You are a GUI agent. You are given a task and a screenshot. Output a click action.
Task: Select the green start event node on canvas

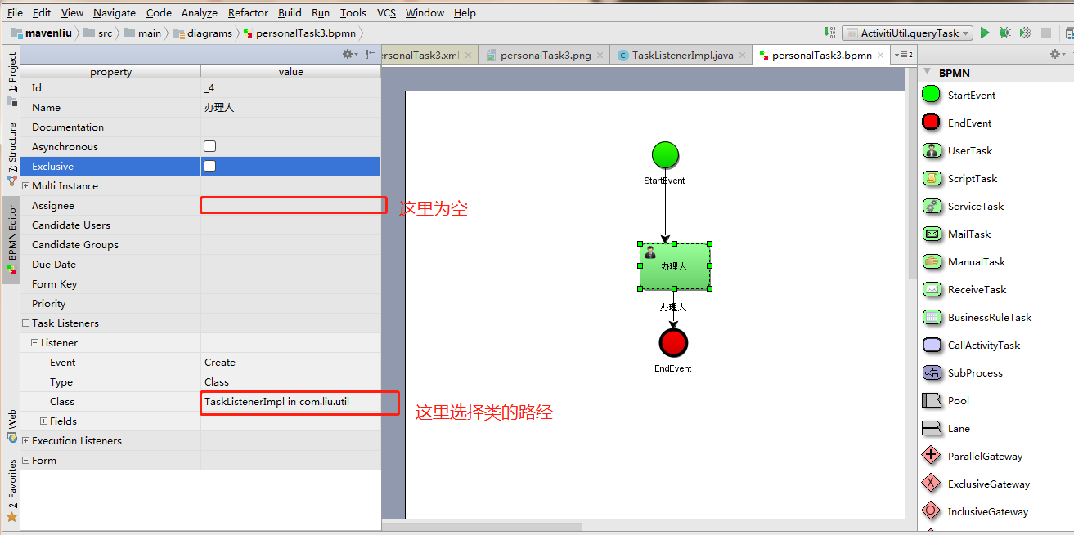coord(665,155)
